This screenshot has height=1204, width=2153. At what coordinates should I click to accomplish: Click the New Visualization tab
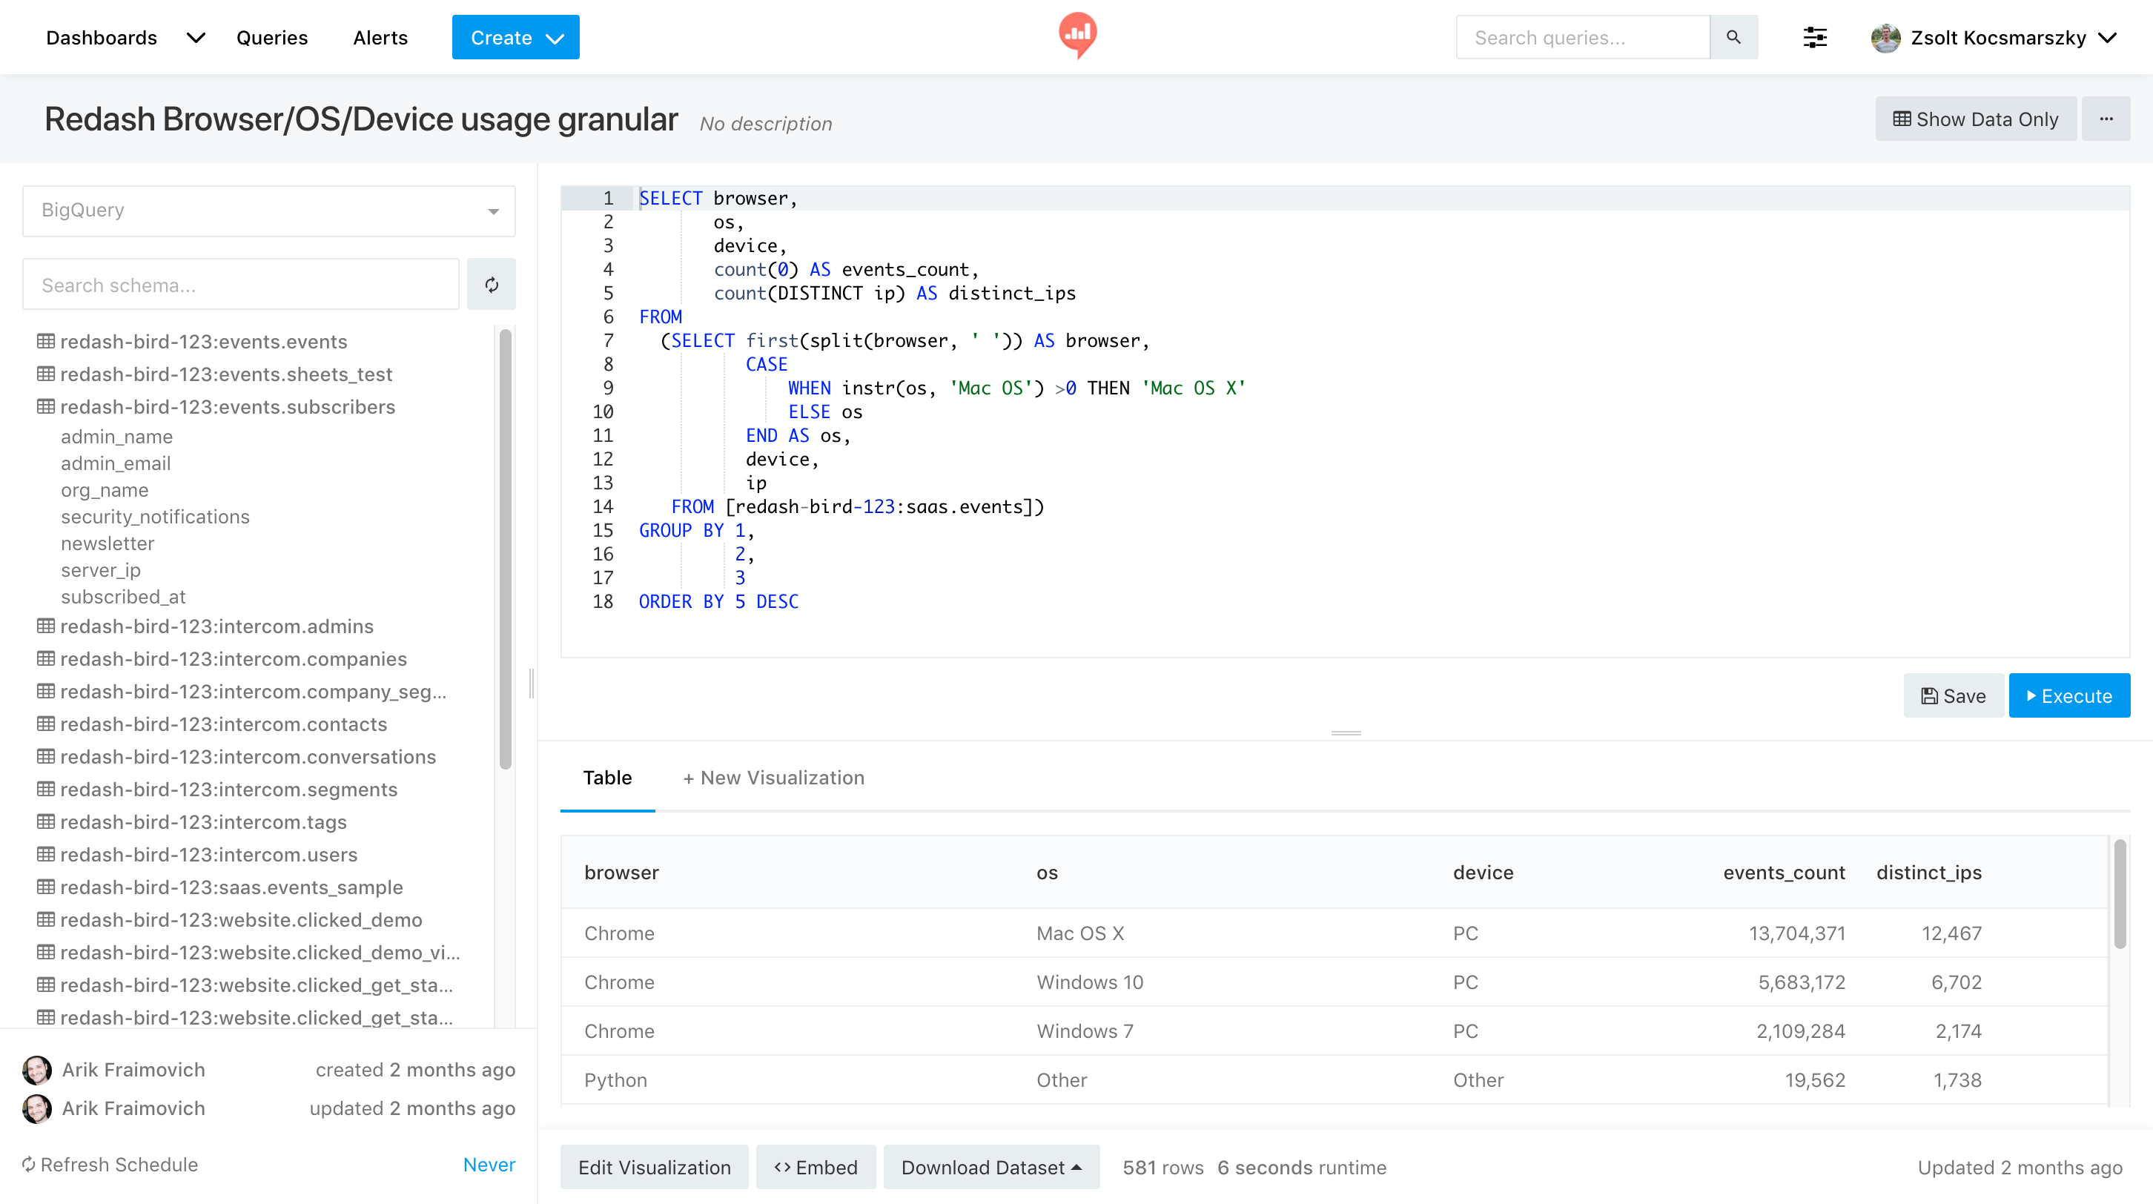(x=772, y=778)
